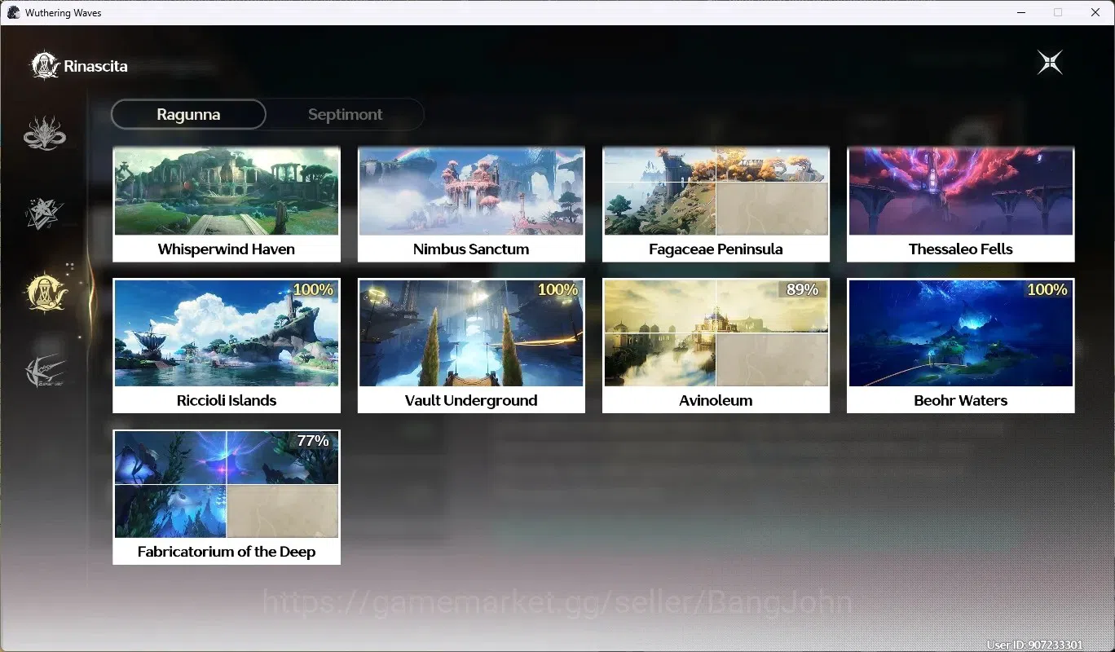The image size is (1115, 652).
Task: Click the Wuthering Waves title bar icon
Action: pos(13,12)
